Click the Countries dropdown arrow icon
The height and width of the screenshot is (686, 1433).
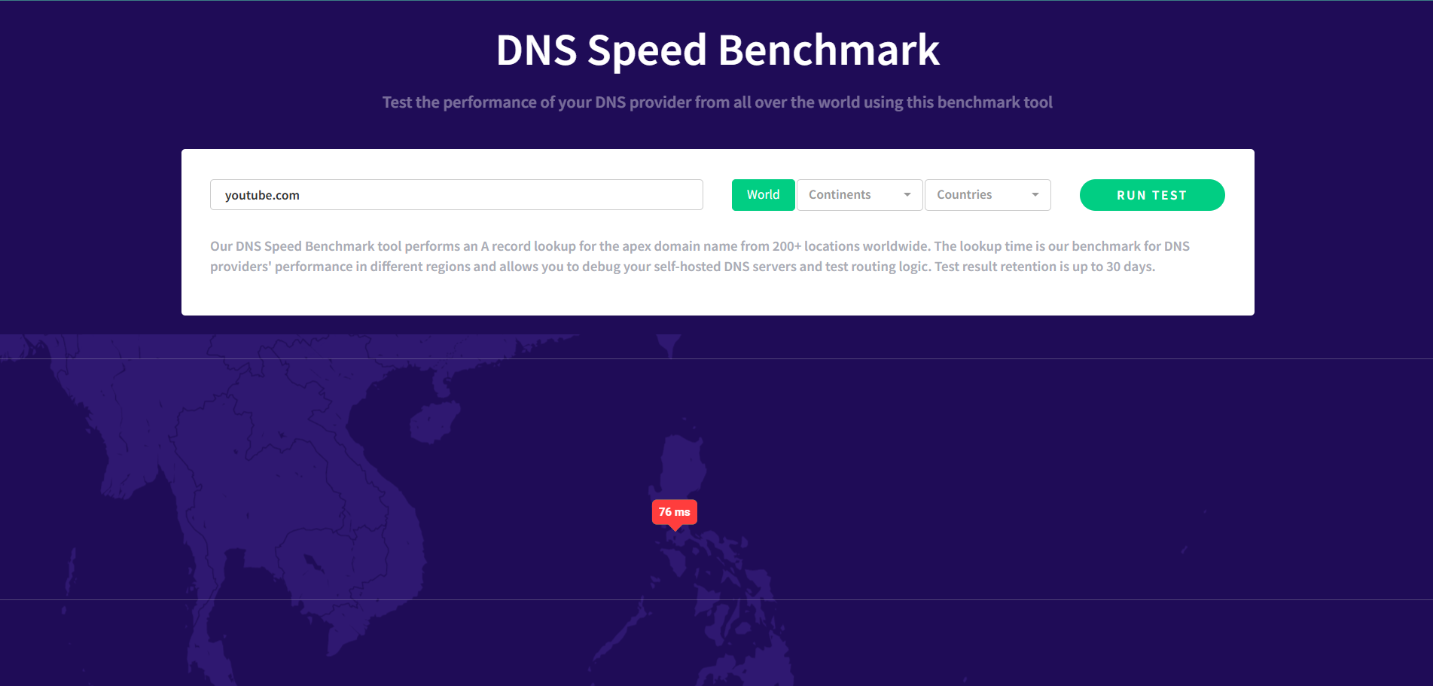(x=1035, y=195)
